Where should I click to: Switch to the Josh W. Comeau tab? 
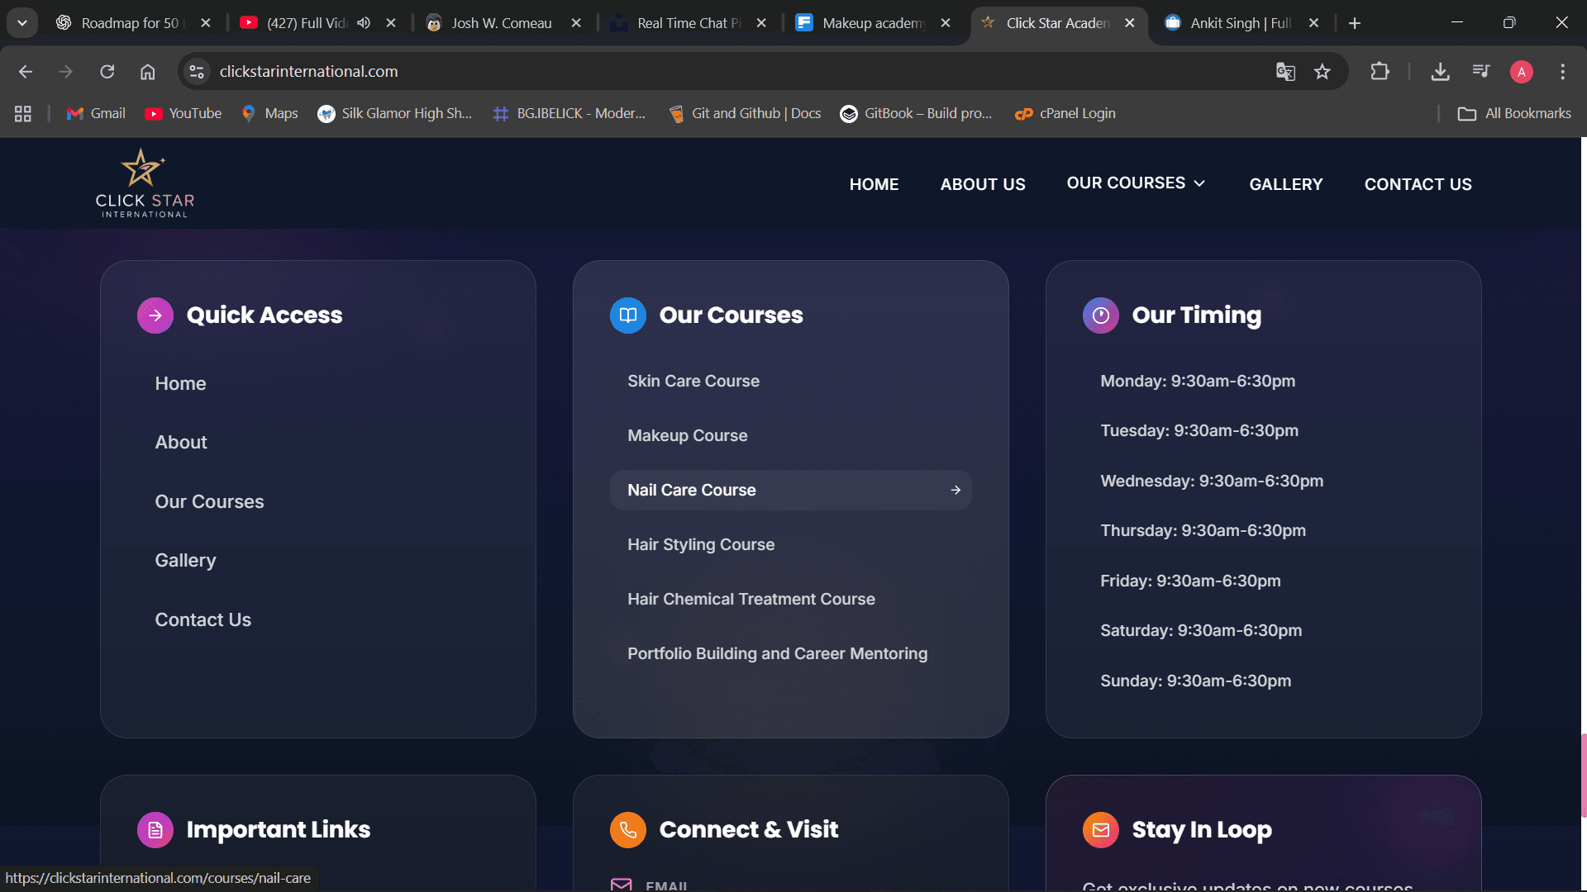click(x=502, y=23)
